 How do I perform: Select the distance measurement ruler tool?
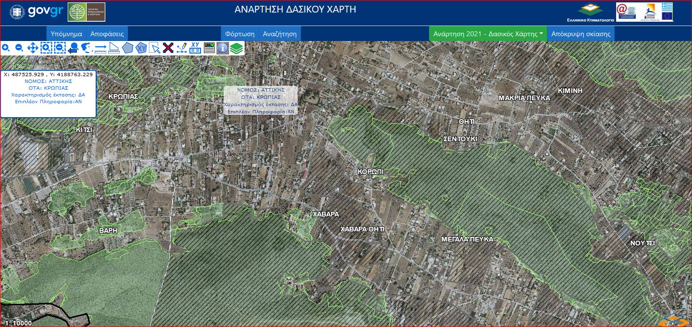[x=101, y=48]
